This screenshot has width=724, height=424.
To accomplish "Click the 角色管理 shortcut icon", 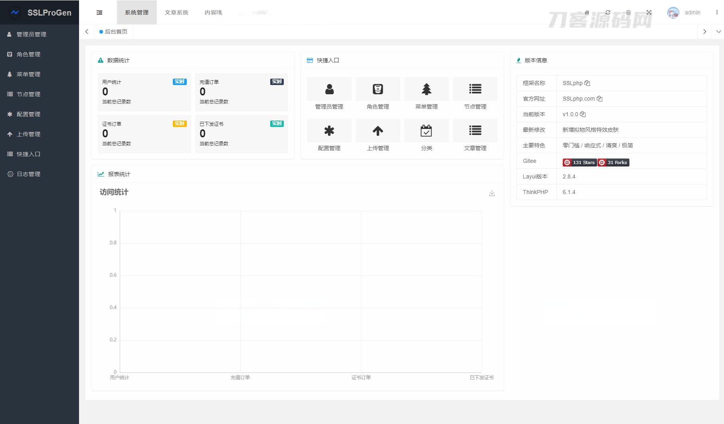I will click(378, 89).
